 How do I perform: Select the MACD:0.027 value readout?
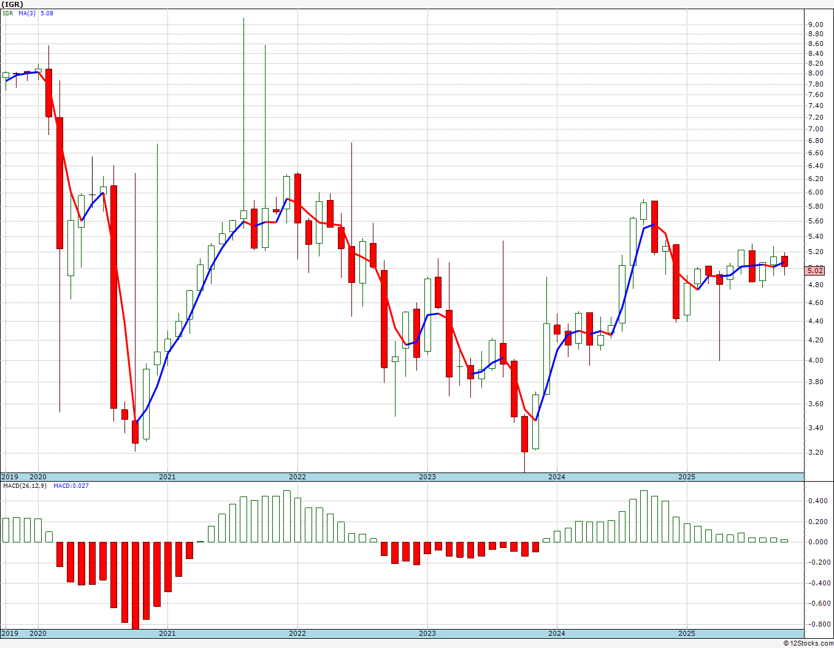[71, 485]
